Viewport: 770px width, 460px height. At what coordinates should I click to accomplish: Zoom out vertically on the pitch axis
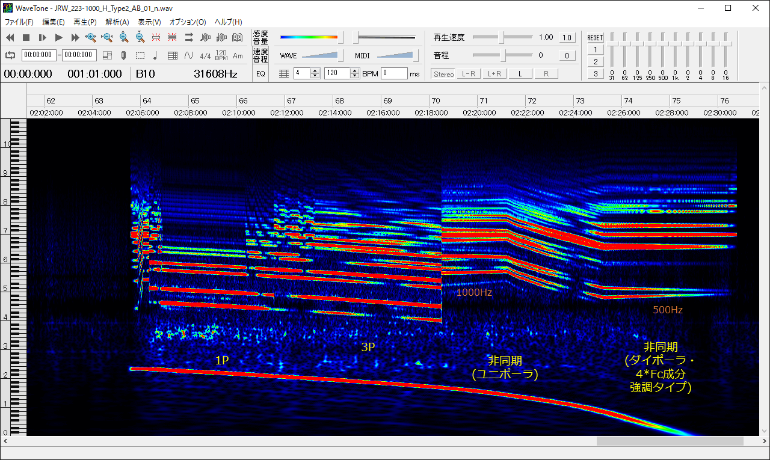[140, 37]
